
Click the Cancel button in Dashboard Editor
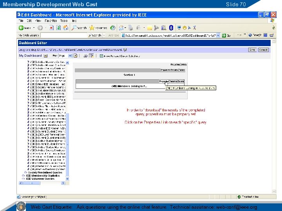click(264, 50)
